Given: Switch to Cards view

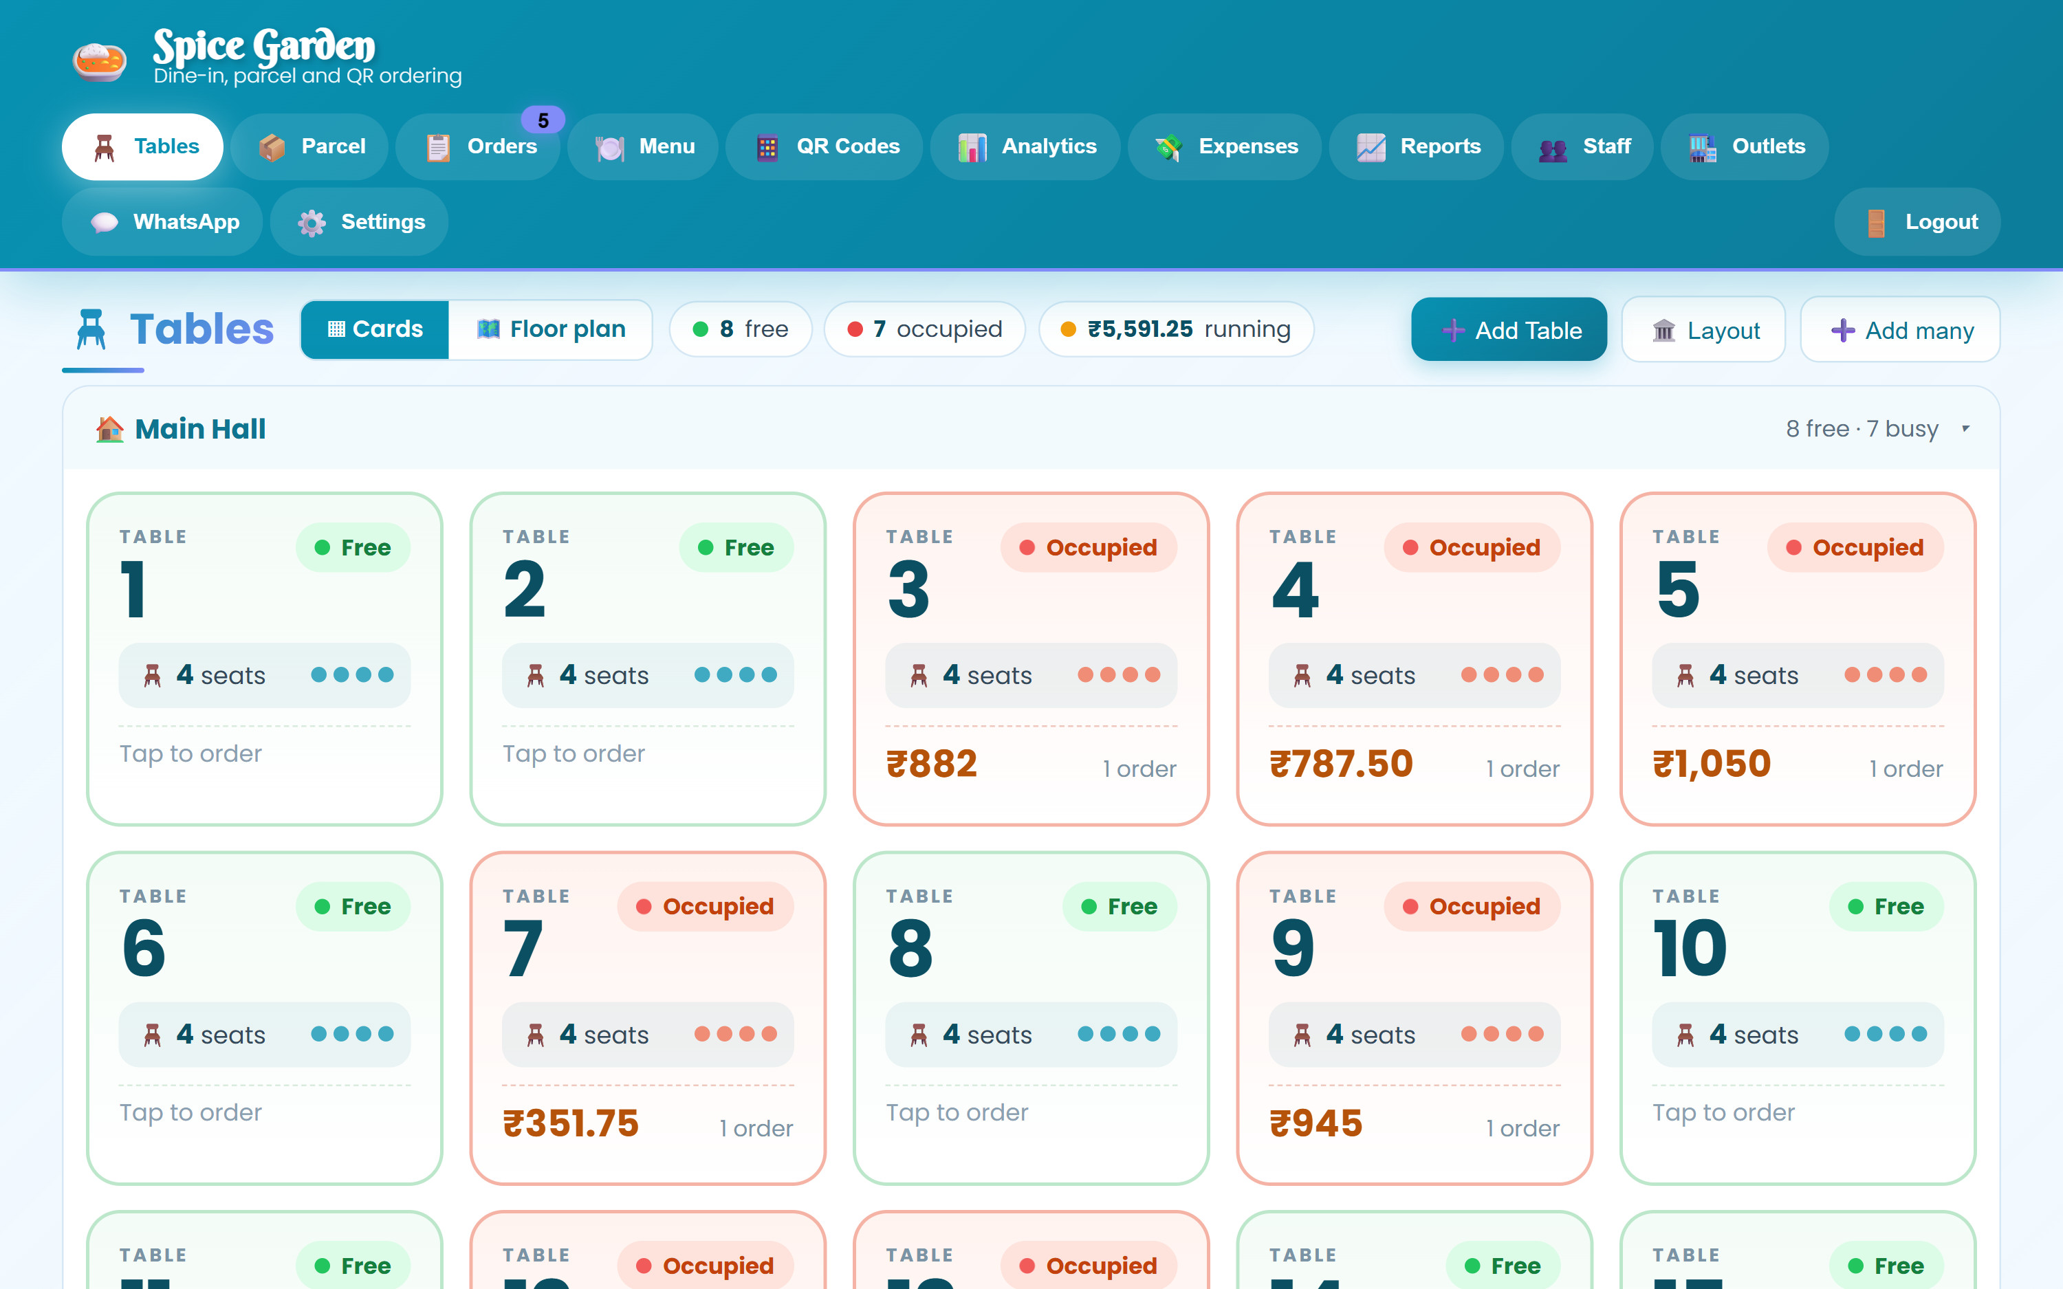Looking at the screenshot, I should tap(375, 329).
